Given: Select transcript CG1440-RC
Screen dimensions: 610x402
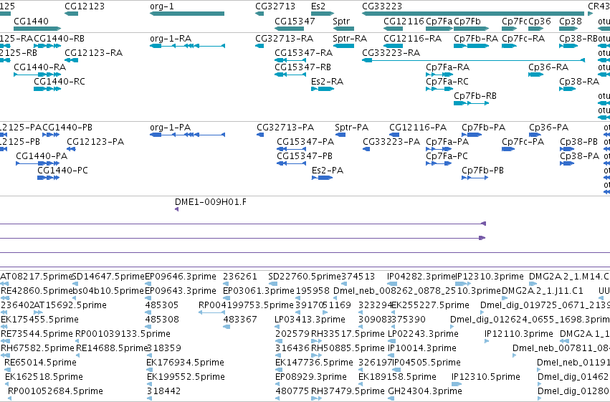Looking at the screenshot, I should 47,89.
